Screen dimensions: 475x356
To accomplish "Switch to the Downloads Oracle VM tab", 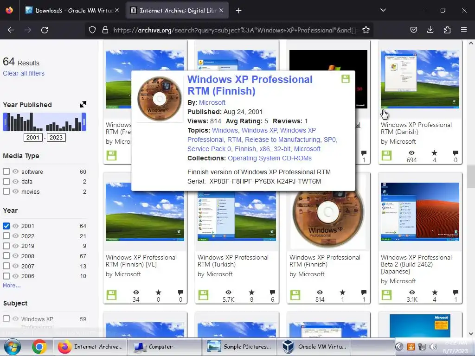I will point(72,11).
